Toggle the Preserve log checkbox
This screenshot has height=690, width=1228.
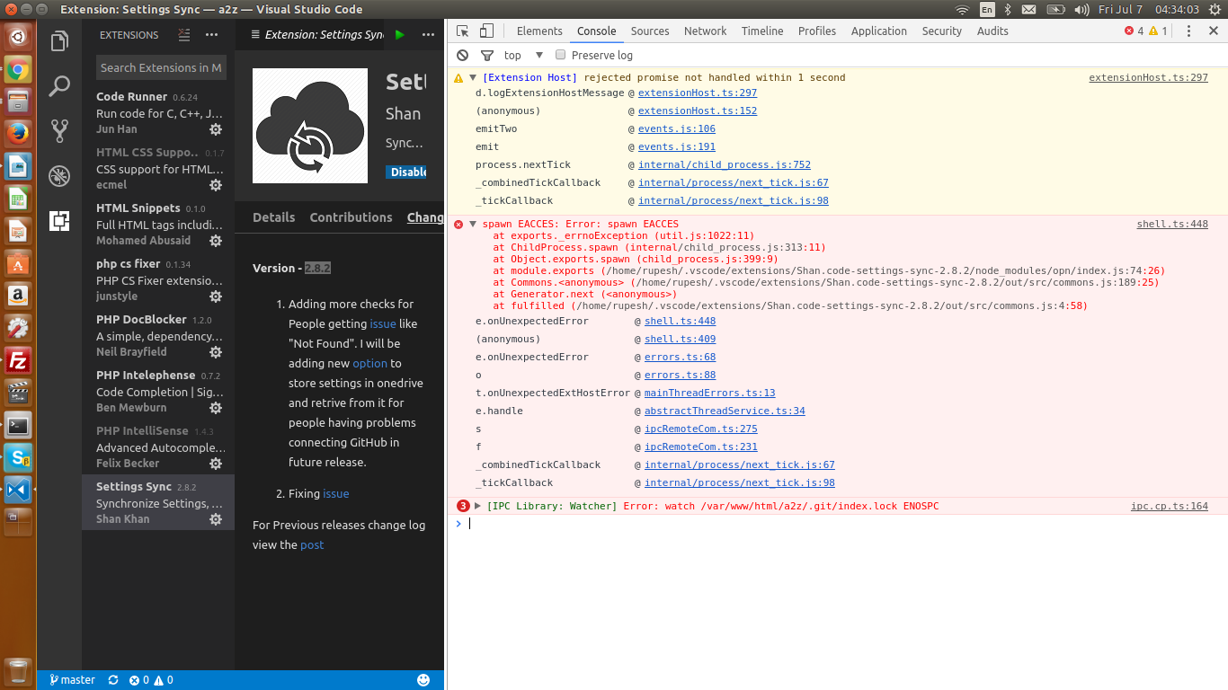560,55
